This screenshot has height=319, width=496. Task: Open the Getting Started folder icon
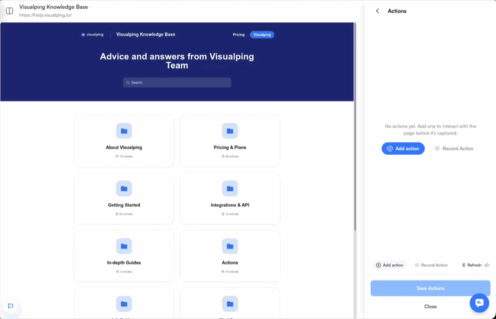click(124, 188)
